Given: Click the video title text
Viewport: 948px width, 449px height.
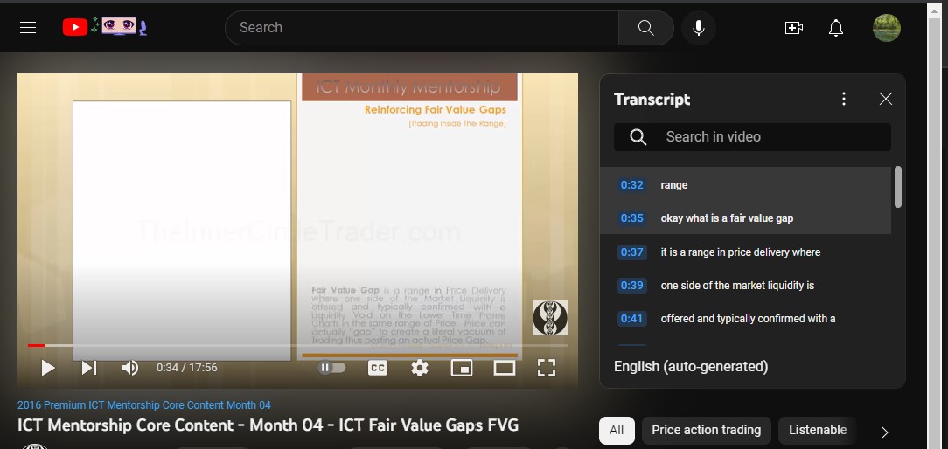Looking at the screenshot, I should coord(268,425).
